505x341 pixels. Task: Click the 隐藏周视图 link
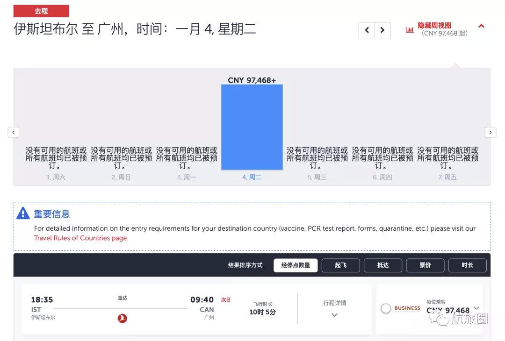pos(434,25)
